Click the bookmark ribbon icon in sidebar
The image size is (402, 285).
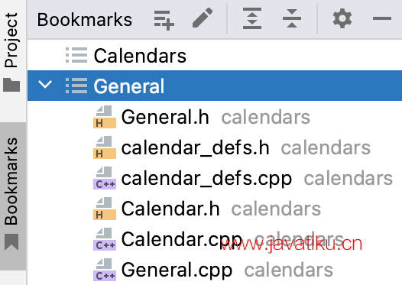pyautogui.click(x=11, y=241)
